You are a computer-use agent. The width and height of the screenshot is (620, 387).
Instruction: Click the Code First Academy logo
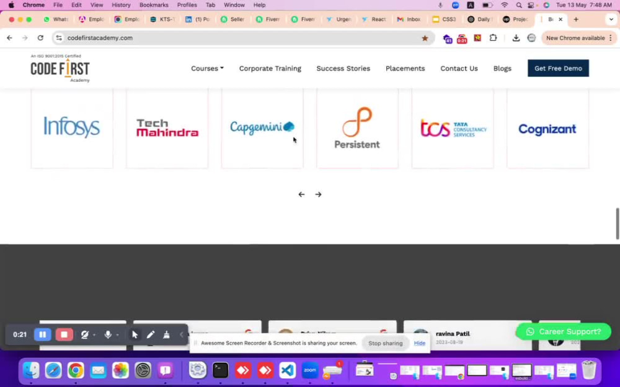[x=60, y=68]
